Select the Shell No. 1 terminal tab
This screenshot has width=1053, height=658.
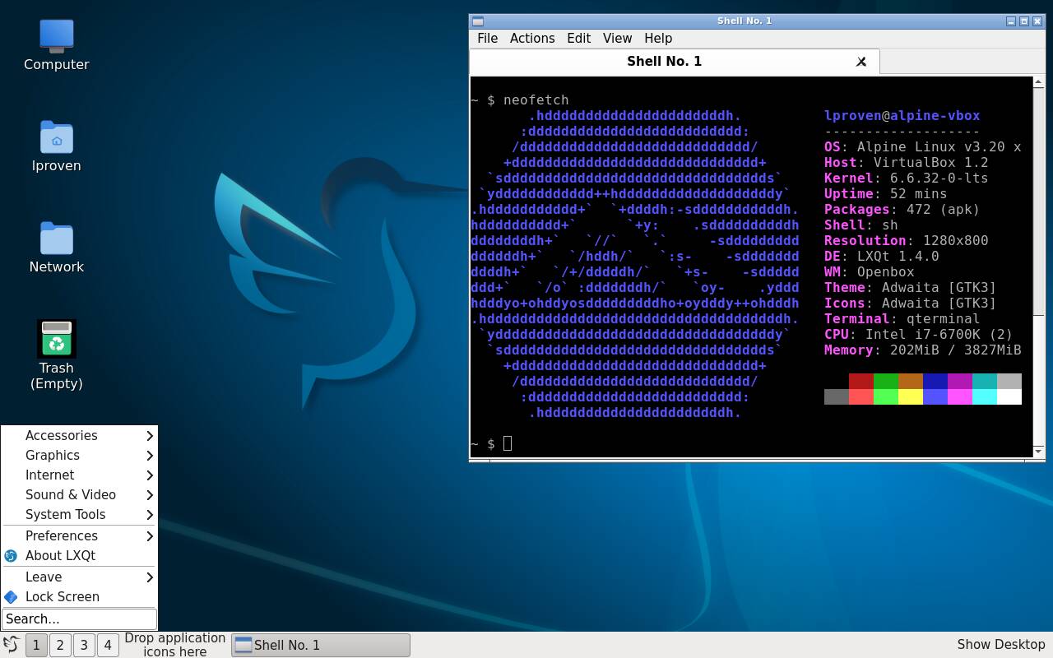(x=664, y=61)
